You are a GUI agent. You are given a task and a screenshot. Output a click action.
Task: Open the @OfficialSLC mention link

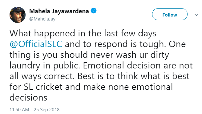36,44
